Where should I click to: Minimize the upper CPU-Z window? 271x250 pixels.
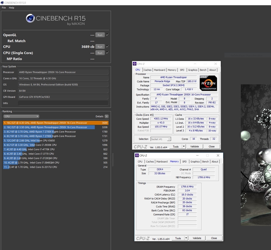pos(195,64)
